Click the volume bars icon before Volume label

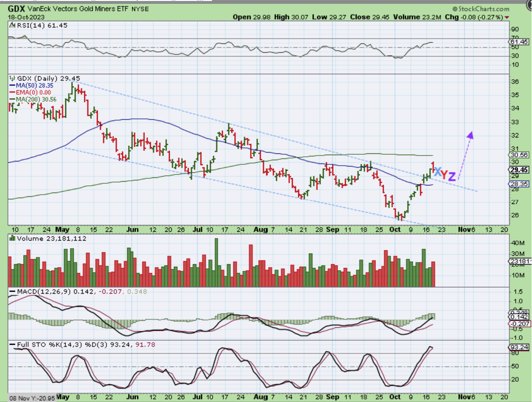click(x=12, y=239)
